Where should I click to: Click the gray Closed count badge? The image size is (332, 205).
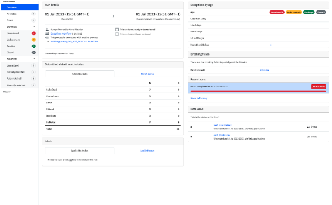(34, 52)
